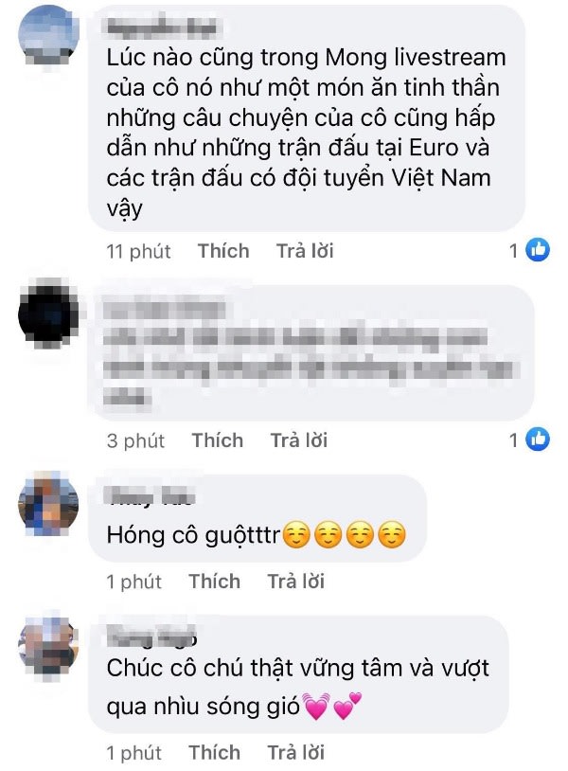The height and width of the screenshot is (771, 568).
Task: Click the '3 phút' timestamp link
Action: click(135, 440)
